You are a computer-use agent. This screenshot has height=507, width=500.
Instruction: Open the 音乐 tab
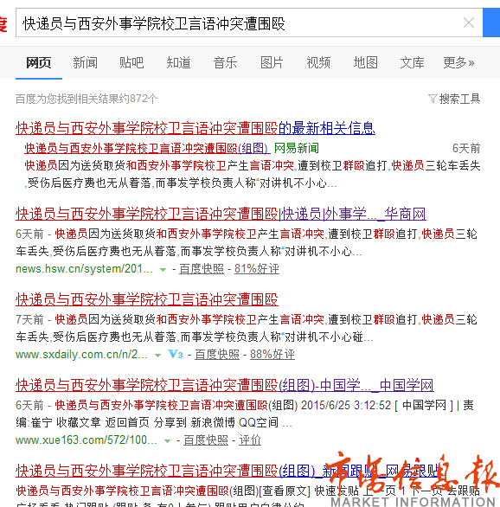(225, 63)
